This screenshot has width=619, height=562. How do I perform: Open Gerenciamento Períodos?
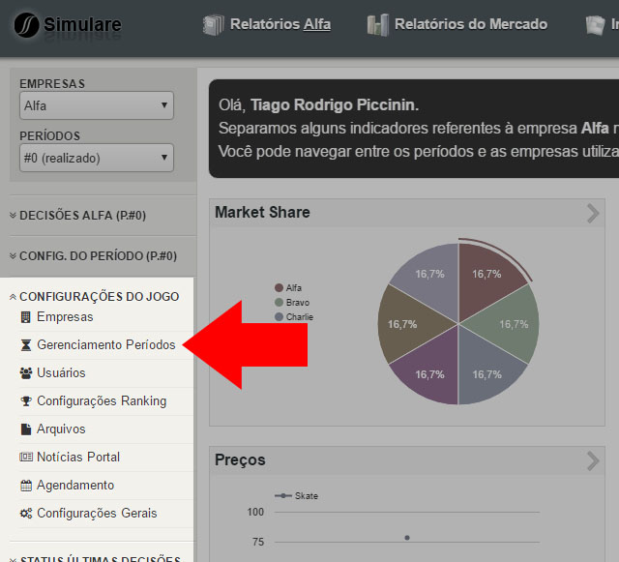[106, 344]
